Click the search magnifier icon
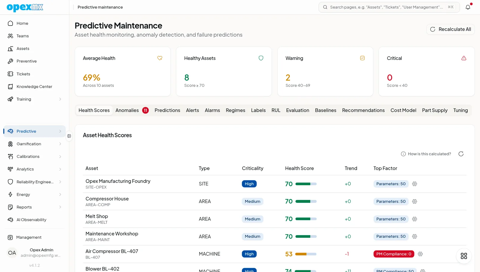480x272 pixels. click(325, 7)
